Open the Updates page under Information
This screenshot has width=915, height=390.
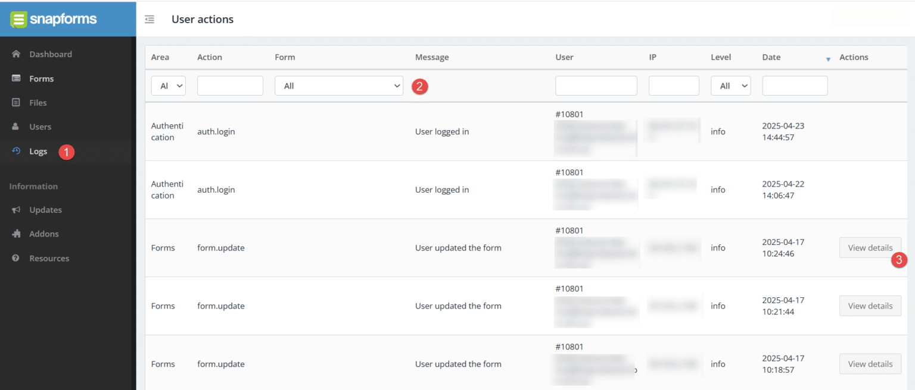46,209
